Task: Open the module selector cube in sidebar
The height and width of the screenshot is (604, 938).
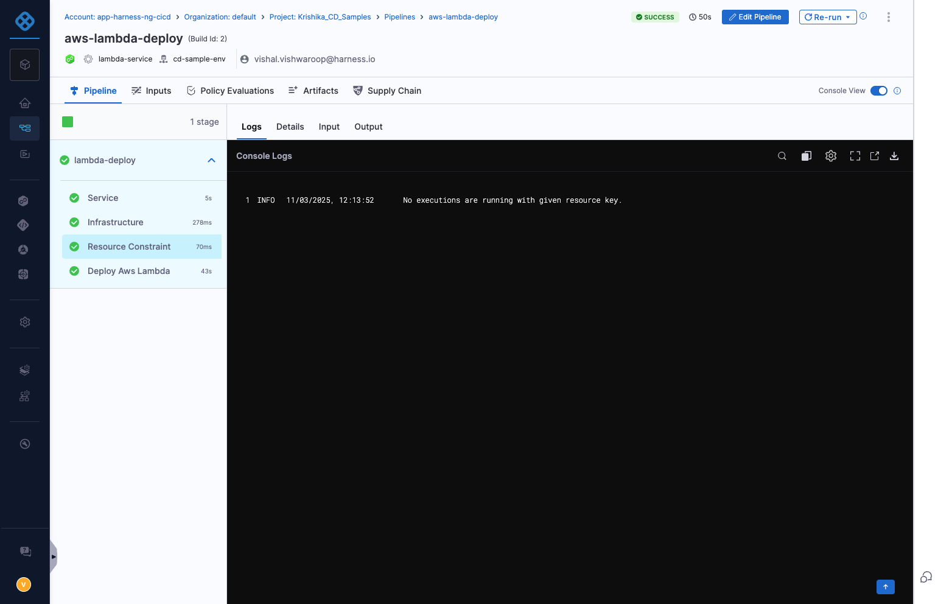Action: 25,65
